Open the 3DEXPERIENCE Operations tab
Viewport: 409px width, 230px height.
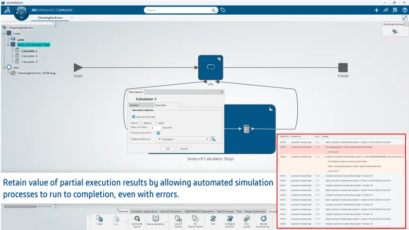point(200,211)
